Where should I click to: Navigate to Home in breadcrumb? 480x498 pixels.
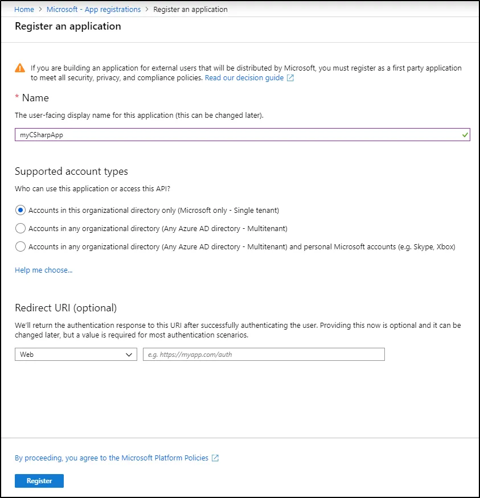click(x=24, y=10)
